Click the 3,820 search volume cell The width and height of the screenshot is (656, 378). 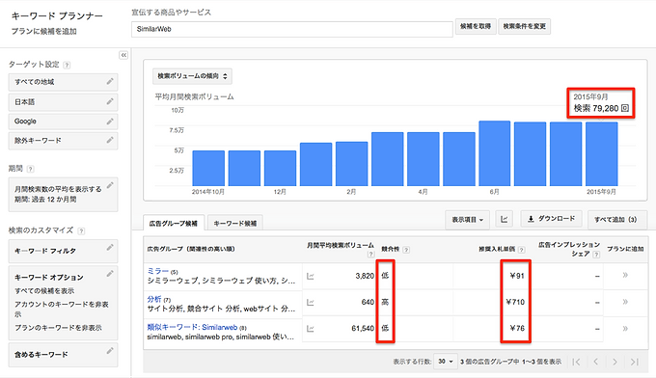[x=365, y=276]
